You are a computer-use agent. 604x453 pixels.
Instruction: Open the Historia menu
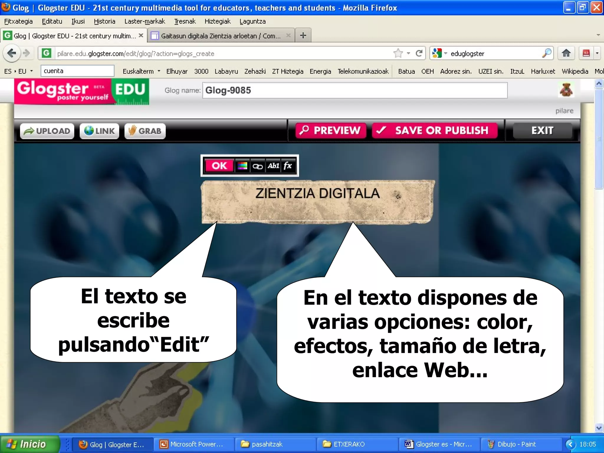point(104,21)
